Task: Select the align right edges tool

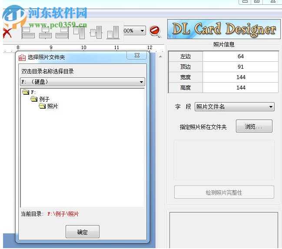Action: 62,33
